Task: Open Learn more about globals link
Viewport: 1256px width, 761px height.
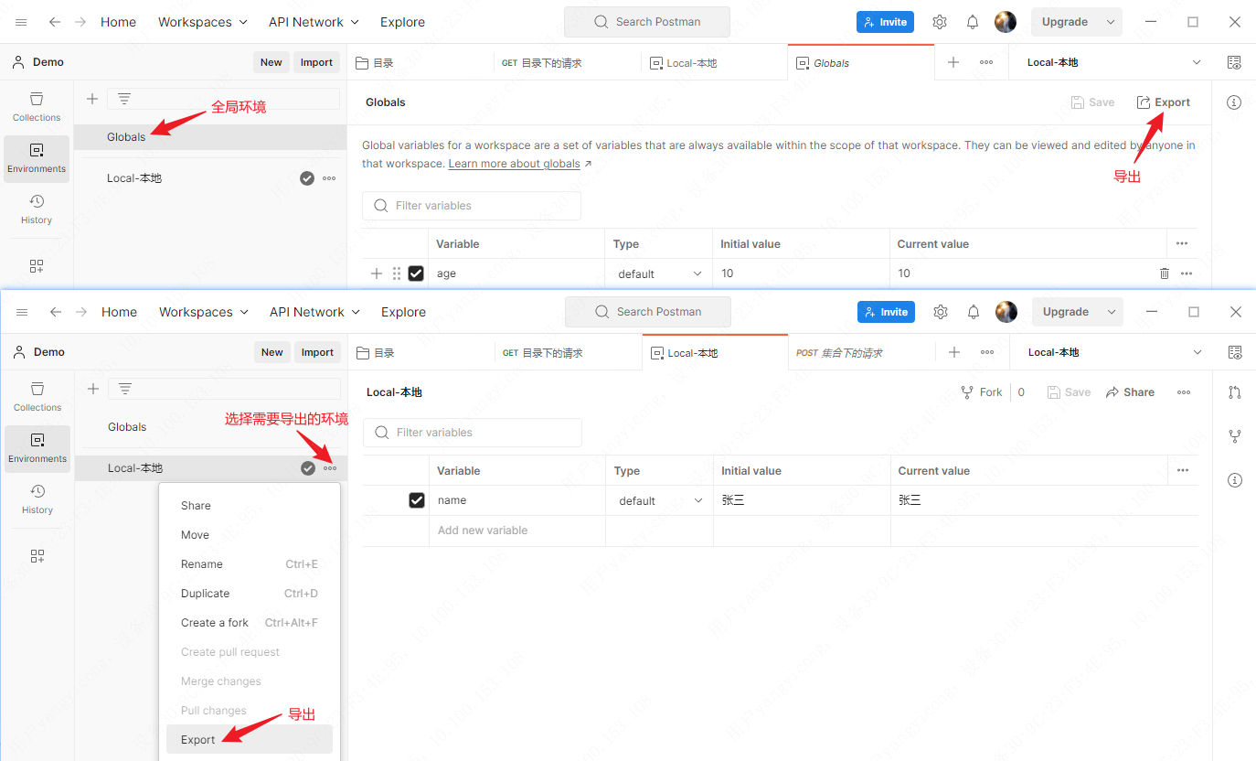Action: click(x=514, y=164)
